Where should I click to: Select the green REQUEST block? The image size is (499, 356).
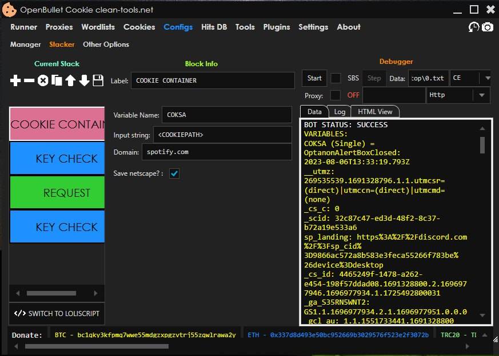point(57,193)
